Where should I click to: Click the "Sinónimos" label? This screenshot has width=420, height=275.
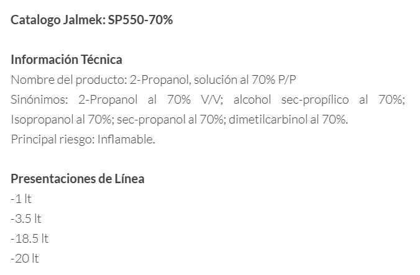pyautogui.click(x=40, y=99)
